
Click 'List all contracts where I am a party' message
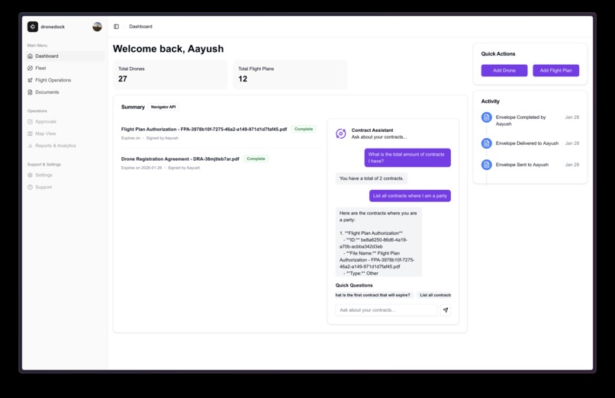point(410,196)
